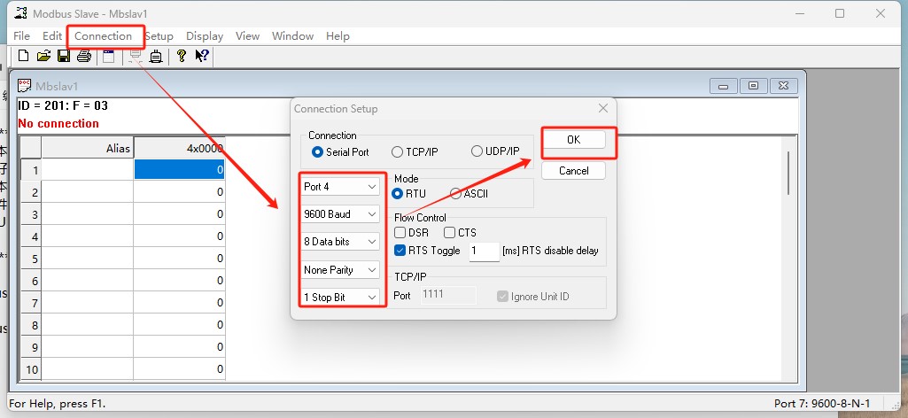Select the highlighted 4x0000 row 1 cell
Image resolution: width=908 pixels, height=418 pixels.
180,170
